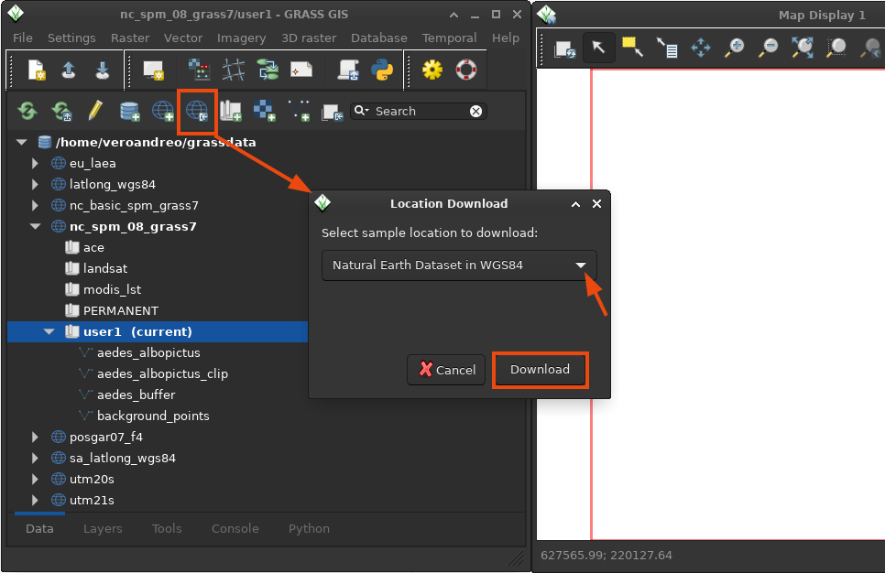Open GUI settings yellow gear icon
The width and height of the screenshot is (885, 573).
[x=432, y=70]
